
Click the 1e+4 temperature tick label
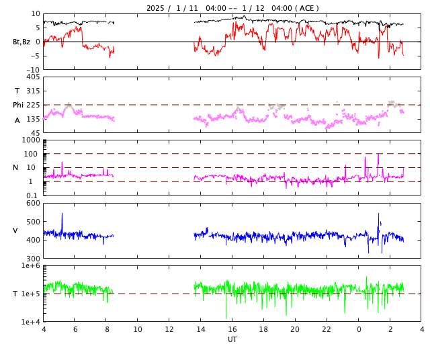pos(31,322)
